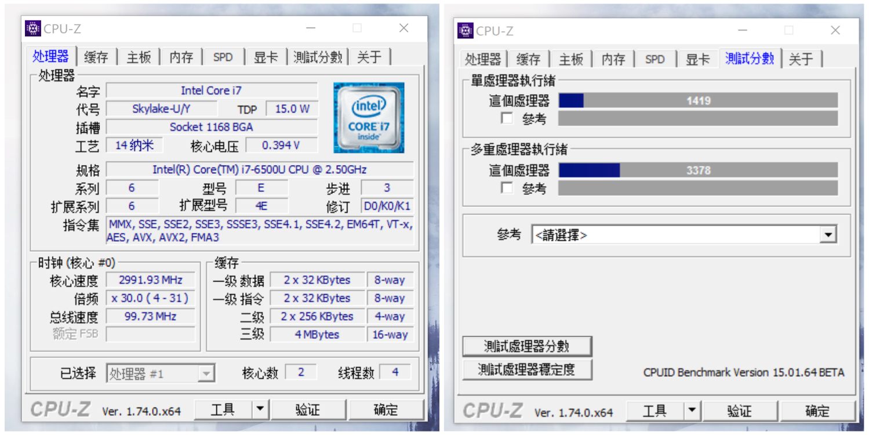Expand 工具 dropdown arrow in left window
869x435 pixels.
click(260, 409)
